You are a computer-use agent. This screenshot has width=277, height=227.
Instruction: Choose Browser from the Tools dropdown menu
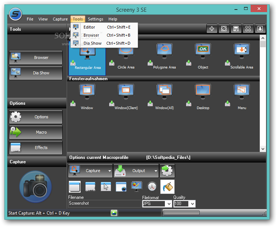click(104, 35)
